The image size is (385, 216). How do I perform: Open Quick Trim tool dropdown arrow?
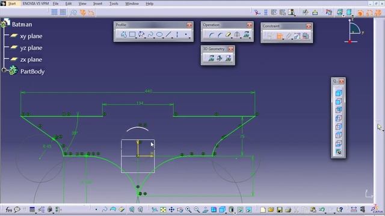coord(232,38)
